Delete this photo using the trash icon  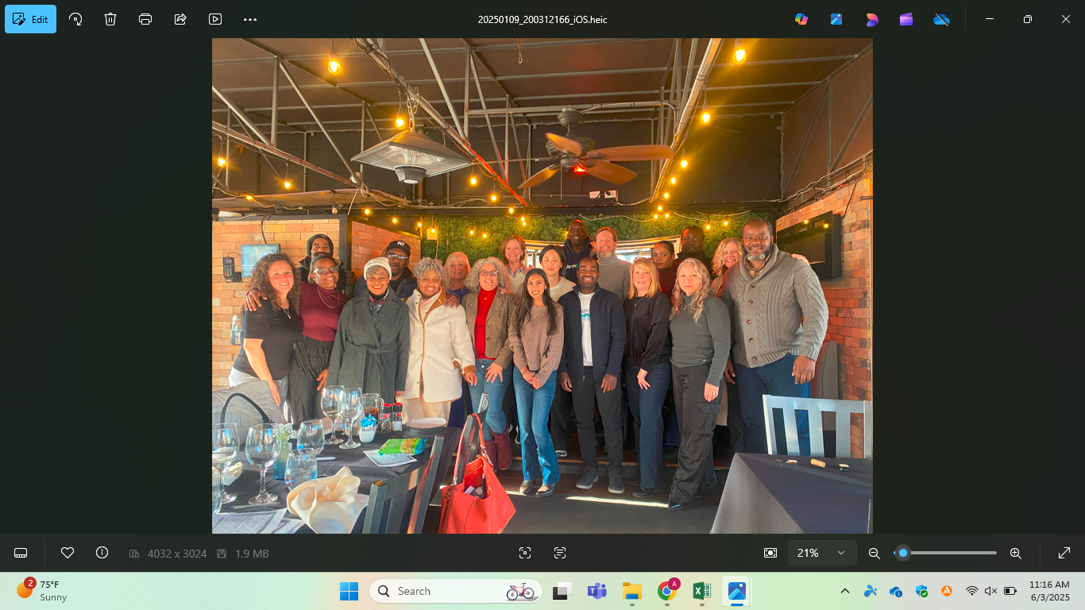[x=110, y=19]
